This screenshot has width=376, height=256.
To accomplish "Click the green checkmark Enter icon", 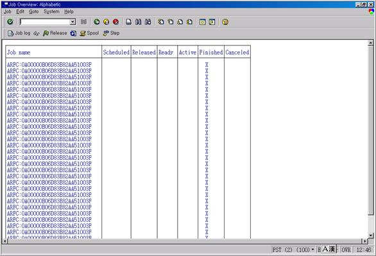I will 10,22.
